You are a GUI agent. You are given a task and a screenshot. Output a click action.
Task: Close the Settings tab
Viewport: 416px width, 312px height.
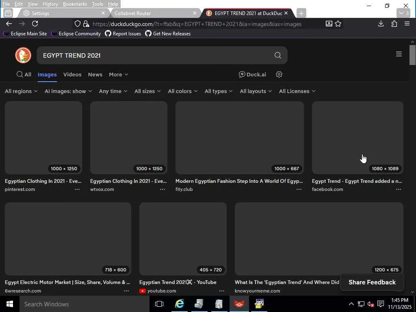103,13
